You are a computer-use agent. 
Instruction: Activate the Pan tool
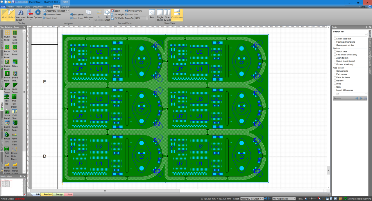pyautogui.click(x=152, y=15)
